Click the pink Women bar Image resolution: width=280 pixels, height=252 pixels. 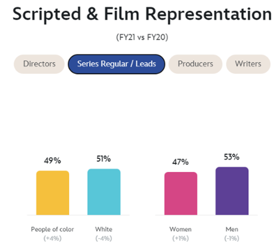[181, 193]
